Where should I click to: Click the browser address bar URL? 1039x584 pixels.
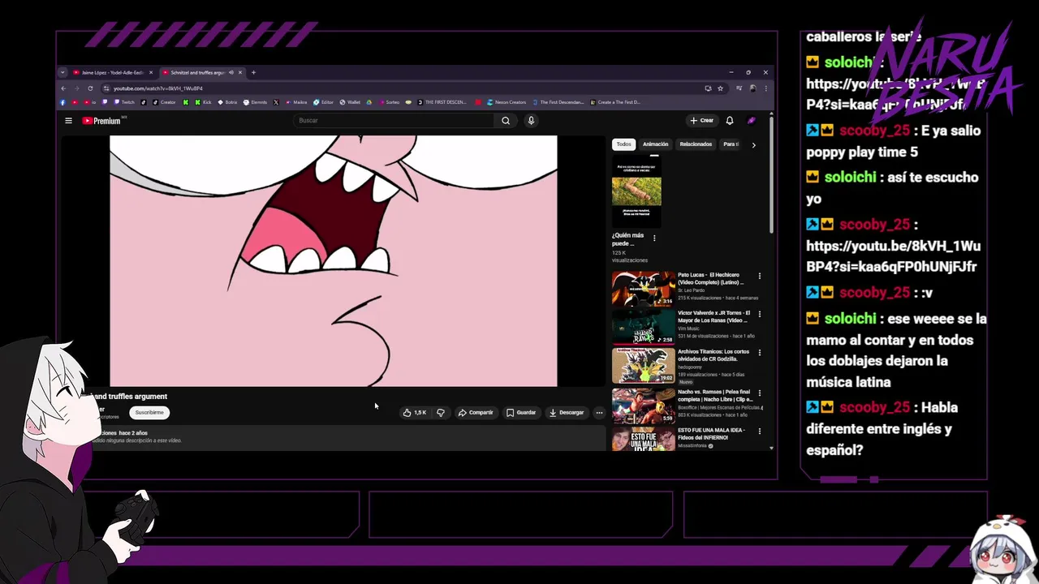158,88
